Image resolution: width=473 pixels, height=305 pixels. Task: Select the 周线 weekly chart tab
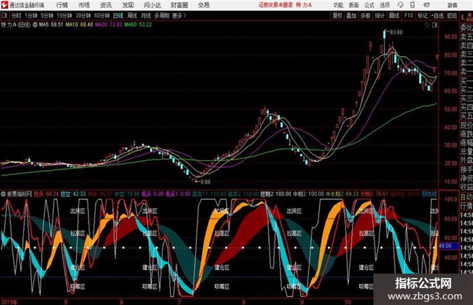(132, 16)
